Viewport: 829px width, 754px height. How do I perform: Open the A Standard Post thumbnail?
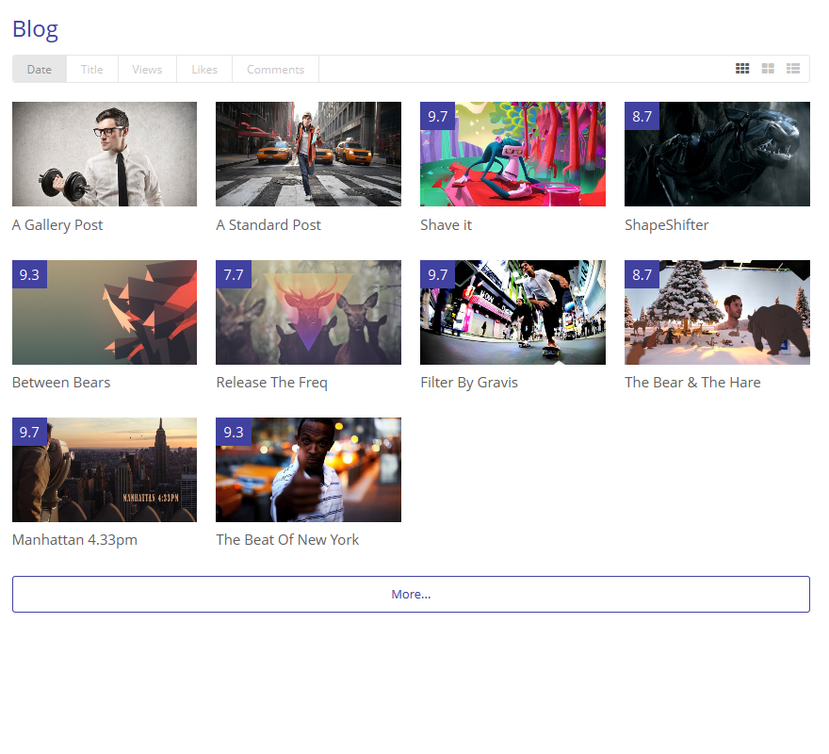[x=308, y=154]
